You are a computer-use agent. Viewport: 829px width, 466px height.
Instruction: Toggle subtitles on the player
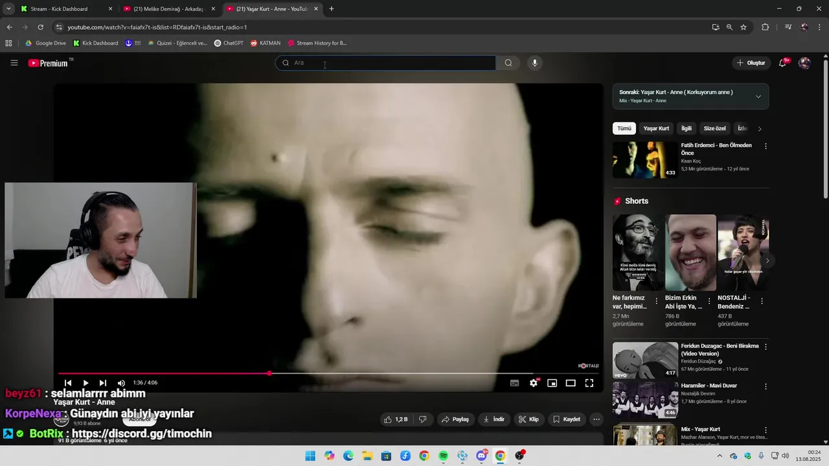click(x=514, y=383)
